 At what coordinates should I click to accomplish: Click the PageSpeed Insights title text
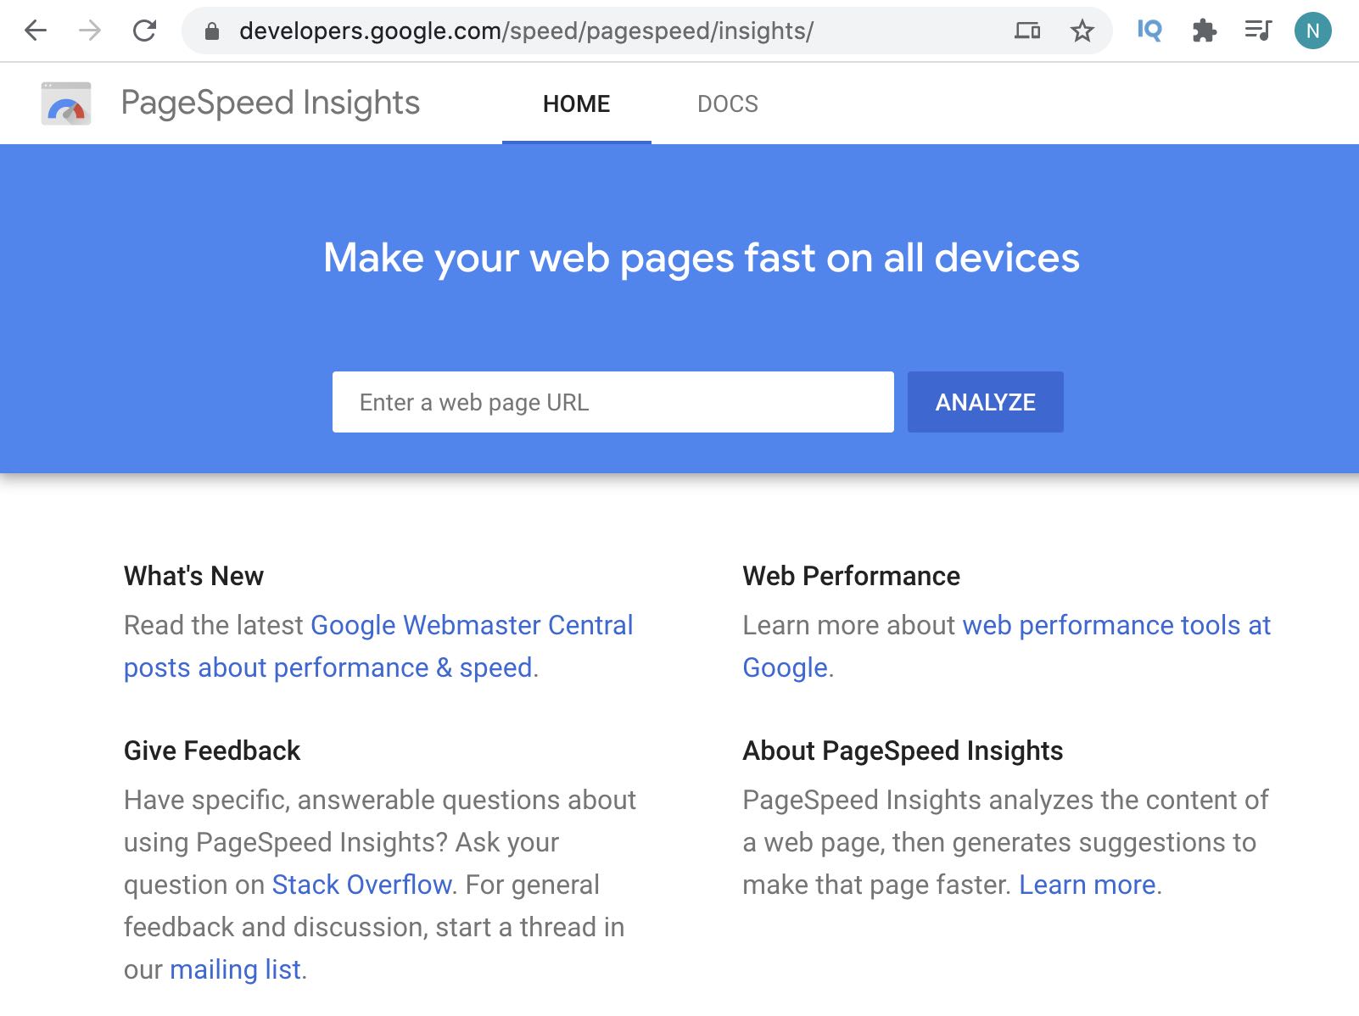coord(271,103)
